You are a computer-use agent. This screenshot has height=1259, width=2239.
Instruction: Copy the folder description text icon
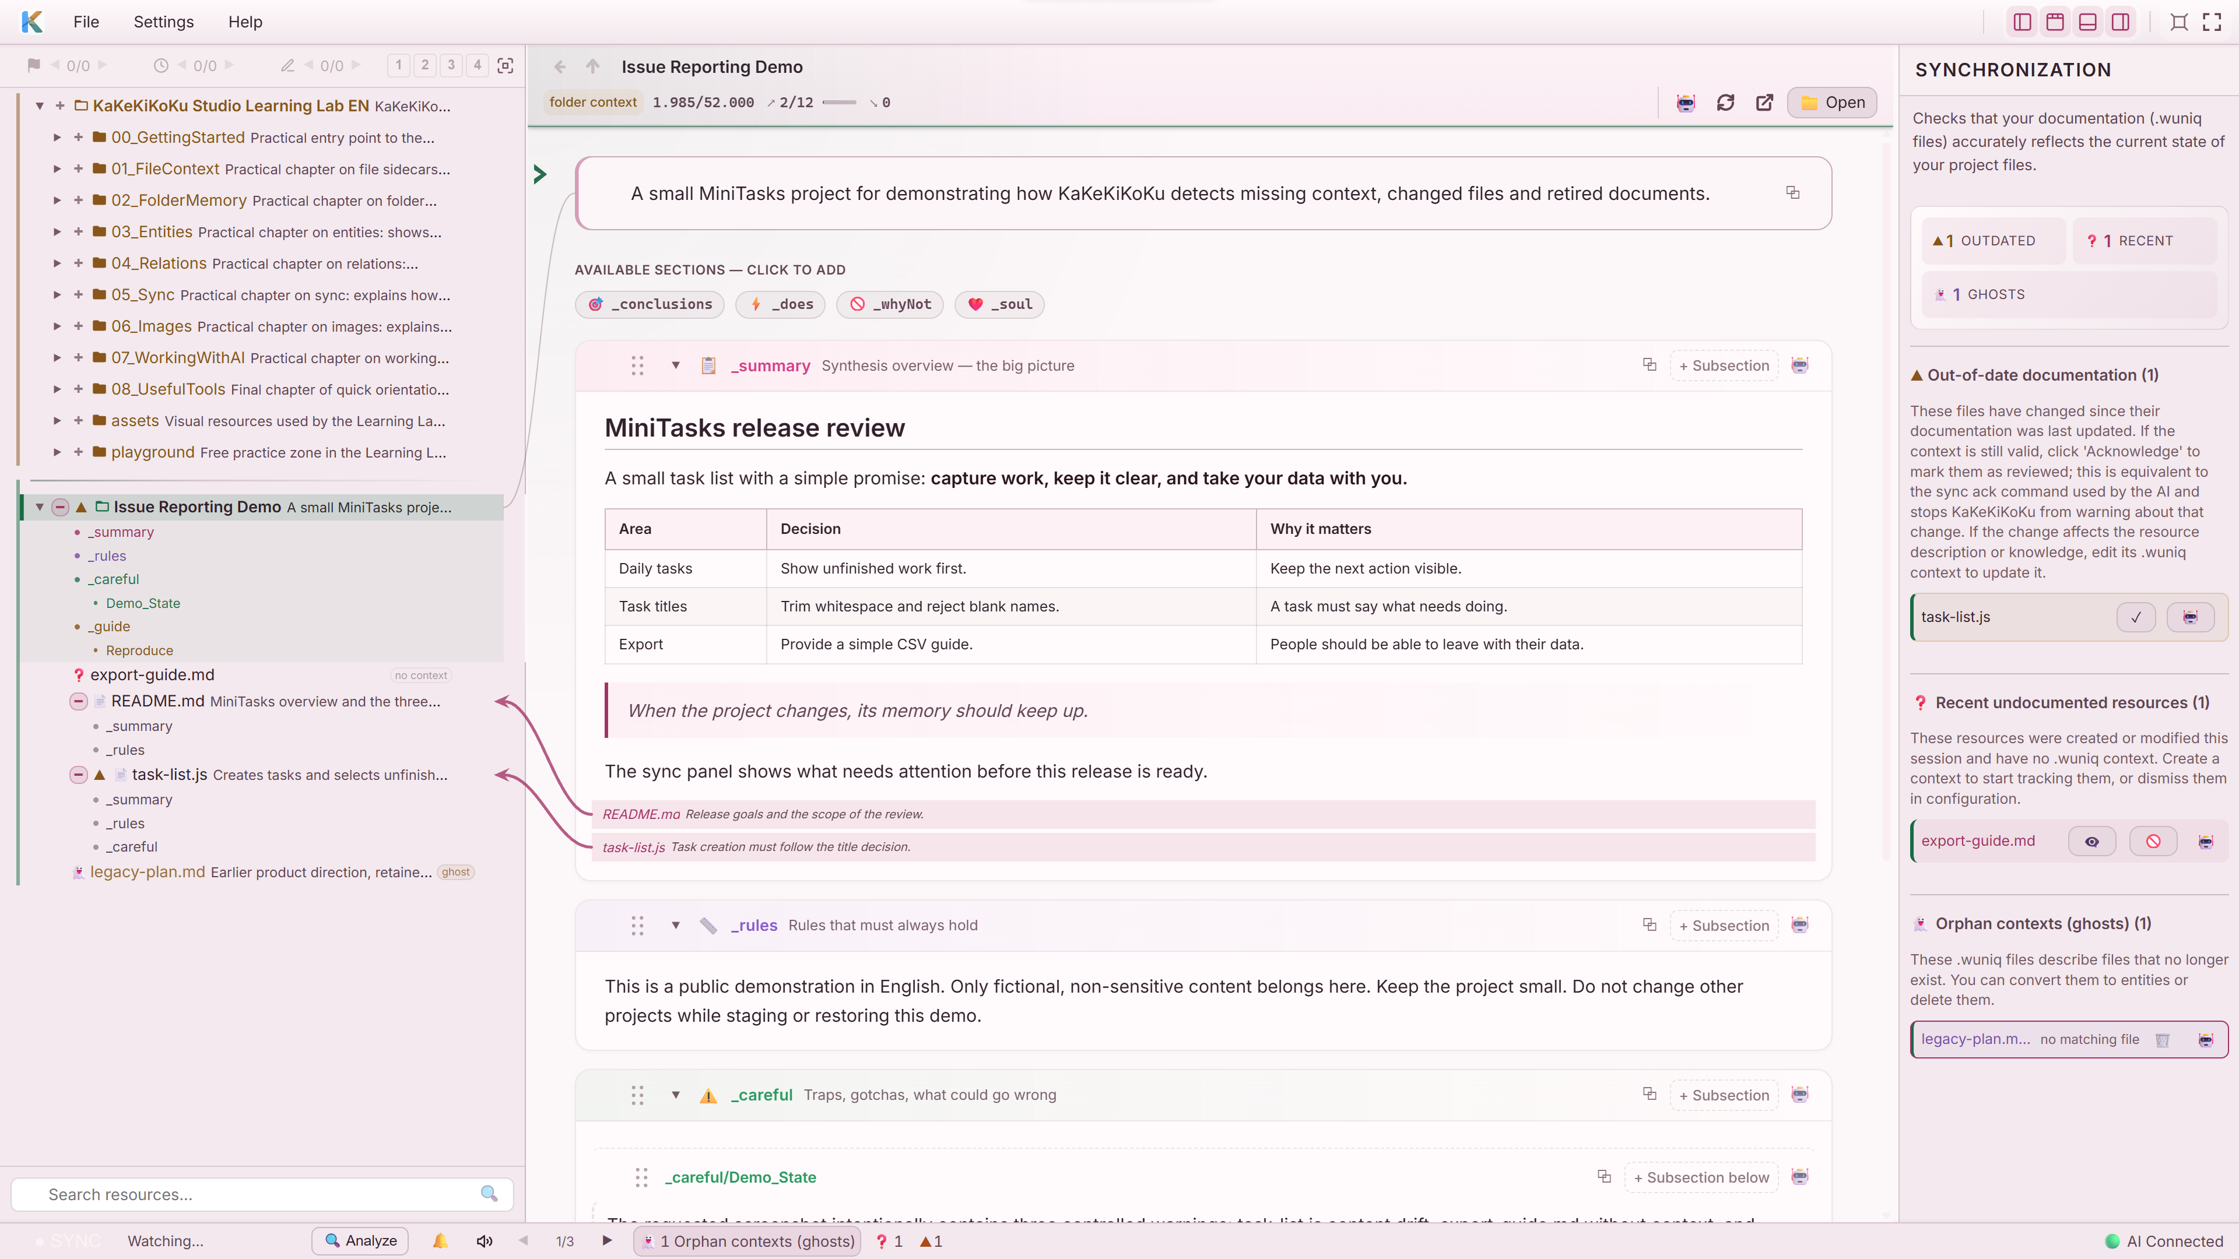(1793, 192)
